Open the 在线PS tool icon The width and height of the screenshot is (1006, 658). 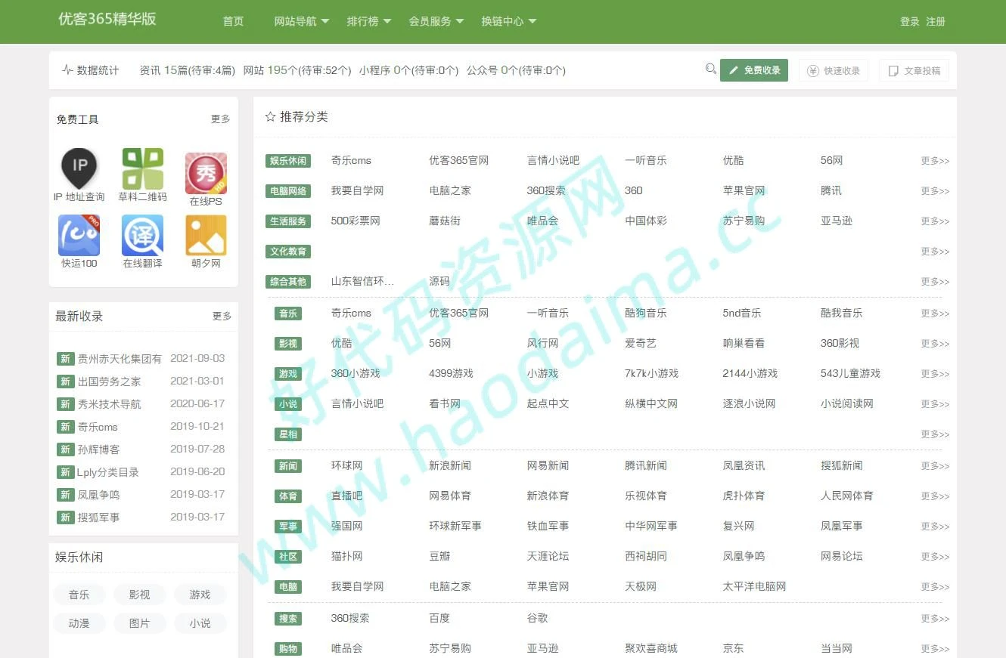pyautogui.click(x=206, y=173)
